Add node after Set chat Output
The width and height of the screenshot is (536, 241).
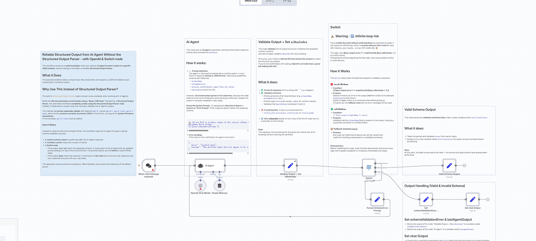488,200
